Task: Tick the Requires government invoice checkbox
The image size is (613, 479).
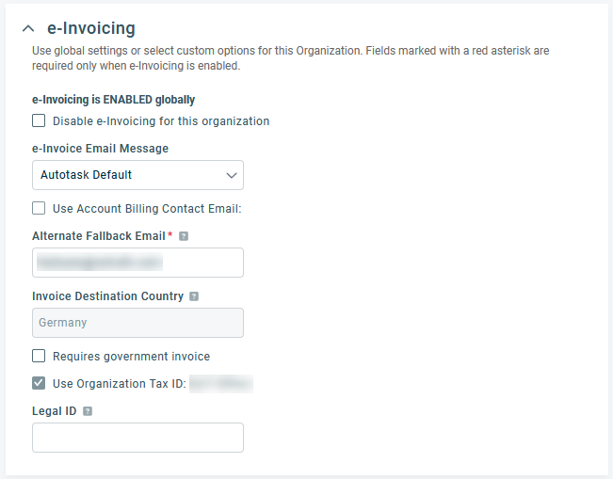Action: (x=39, y=357)
